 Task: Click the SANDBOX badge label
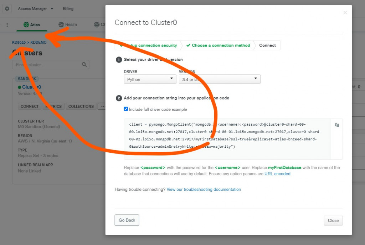point(27,78)
